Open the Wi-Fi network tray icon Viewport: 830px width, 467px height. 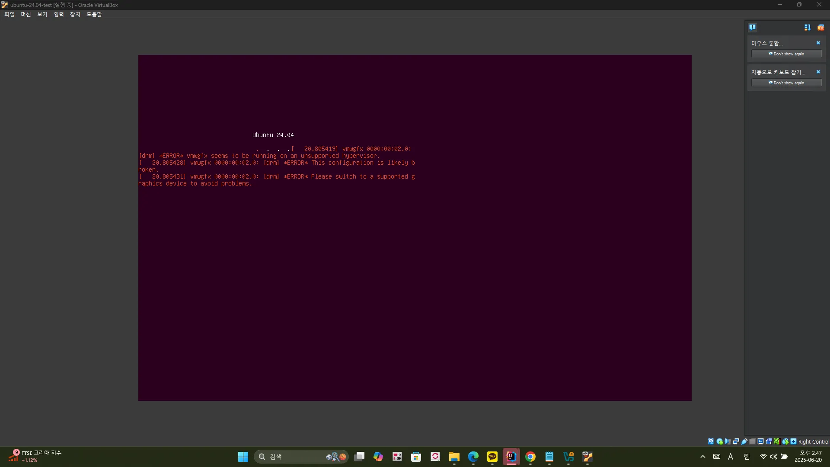click(x=763, y=457)
